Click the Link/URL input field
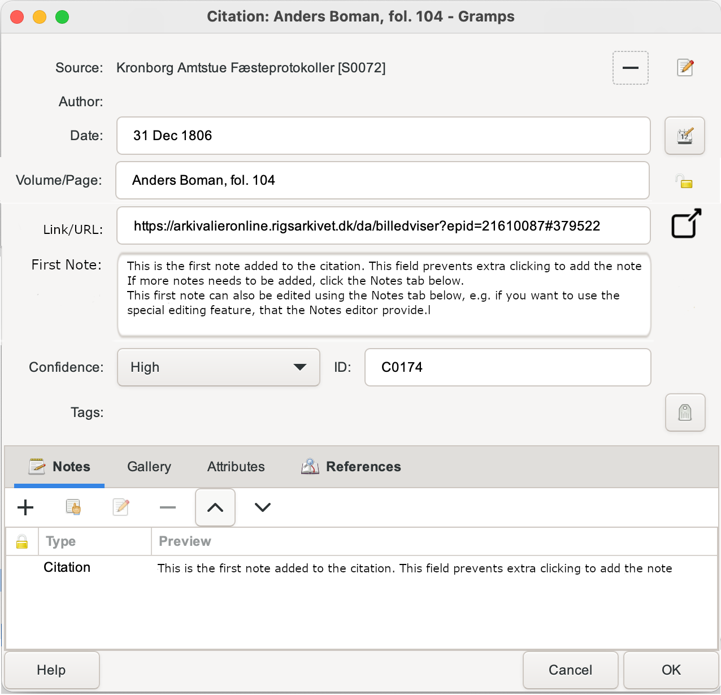This screenshot has width=721, height=695. tap(384, 225)
